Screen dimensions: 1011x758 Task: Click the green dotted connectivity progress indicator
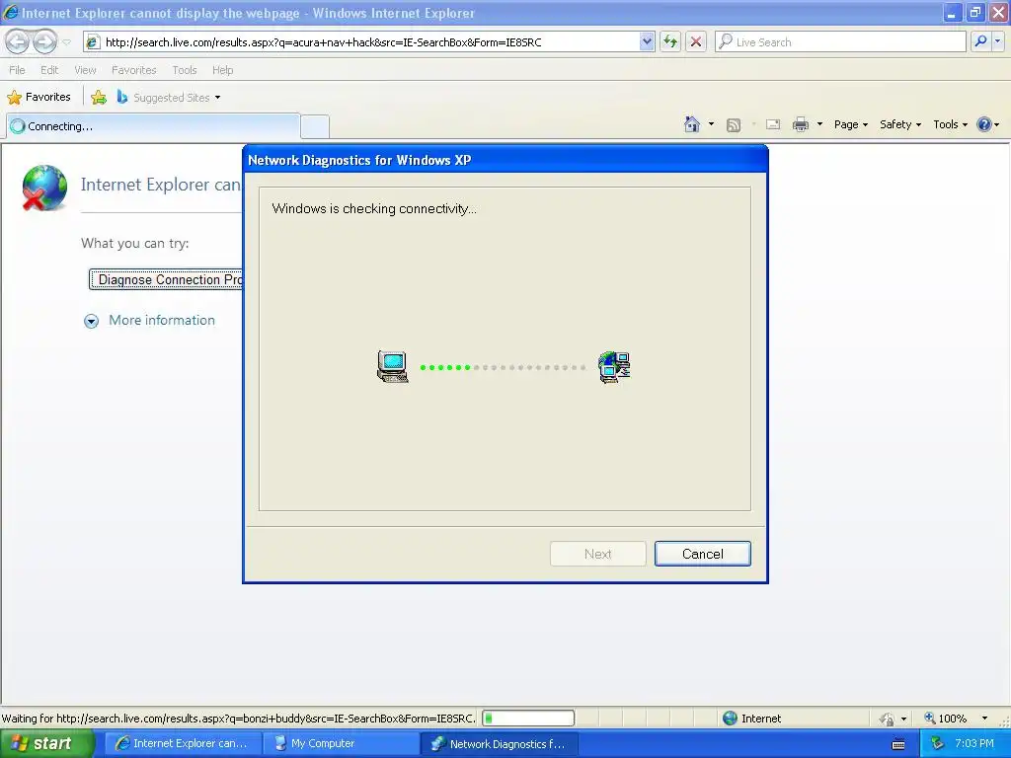tap(503, 367)
